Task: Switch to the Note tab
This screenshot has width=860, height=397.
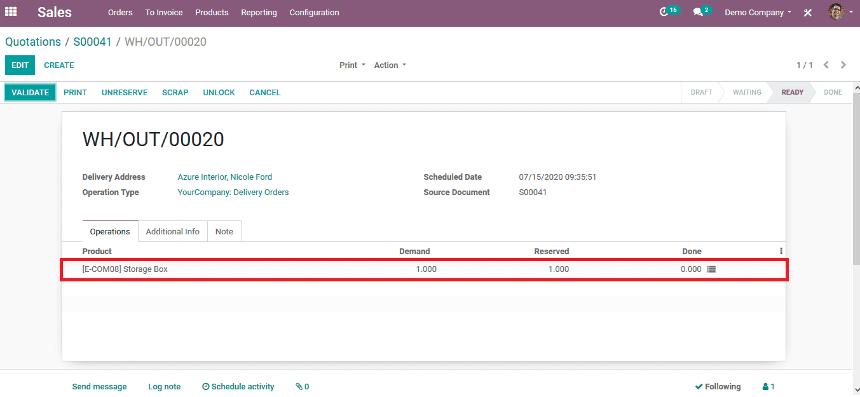Action: tap(224, 231)
